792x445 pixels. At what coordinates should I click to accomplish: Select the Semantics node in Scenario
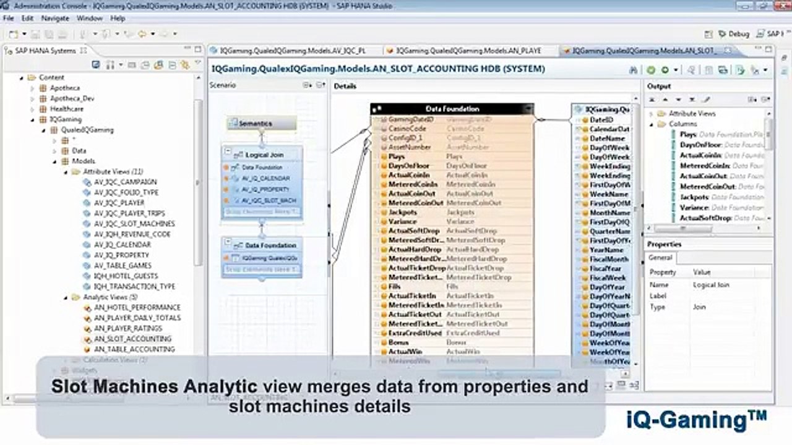pyautogui.click(x=262, y=124)
